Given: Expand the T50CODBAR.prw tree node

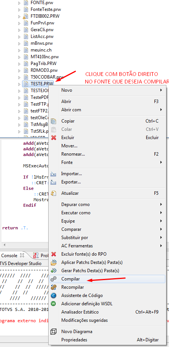Looking at the screenshot, I should tap(19, 77).
